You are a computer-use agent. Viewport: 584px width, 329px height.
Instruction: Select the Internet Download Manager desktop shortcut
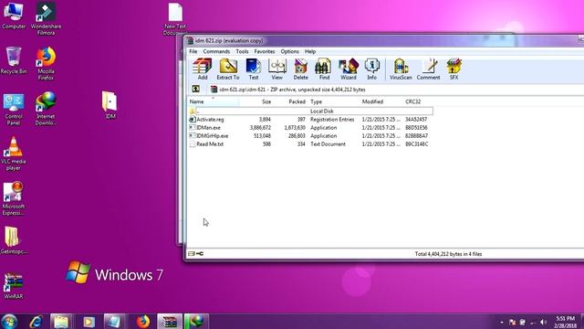(x=46, y=108)
